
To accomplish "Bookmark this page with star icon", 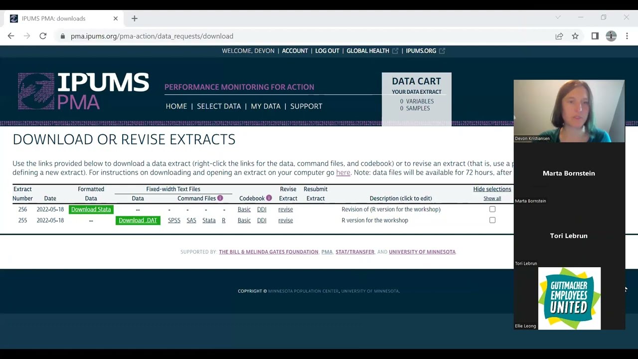I will pos(575,36).
